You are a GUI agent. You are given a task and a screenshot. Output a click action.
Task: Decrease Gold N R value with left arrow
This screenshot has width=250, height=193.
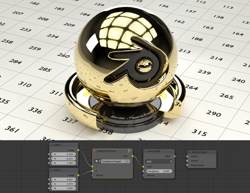[x=52, y=154]
